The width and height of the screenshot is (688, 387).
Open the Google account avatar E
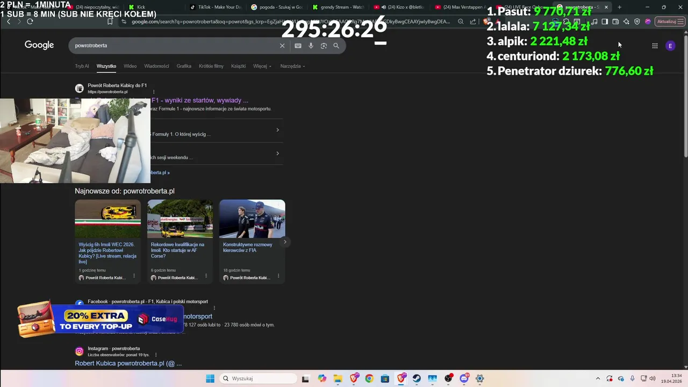670,46
